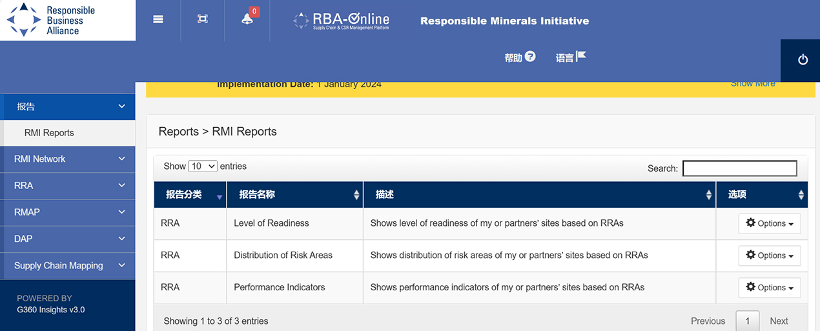Open Options dropdown for Performance Indicators
Screen dimensions: 820x331
770,288
